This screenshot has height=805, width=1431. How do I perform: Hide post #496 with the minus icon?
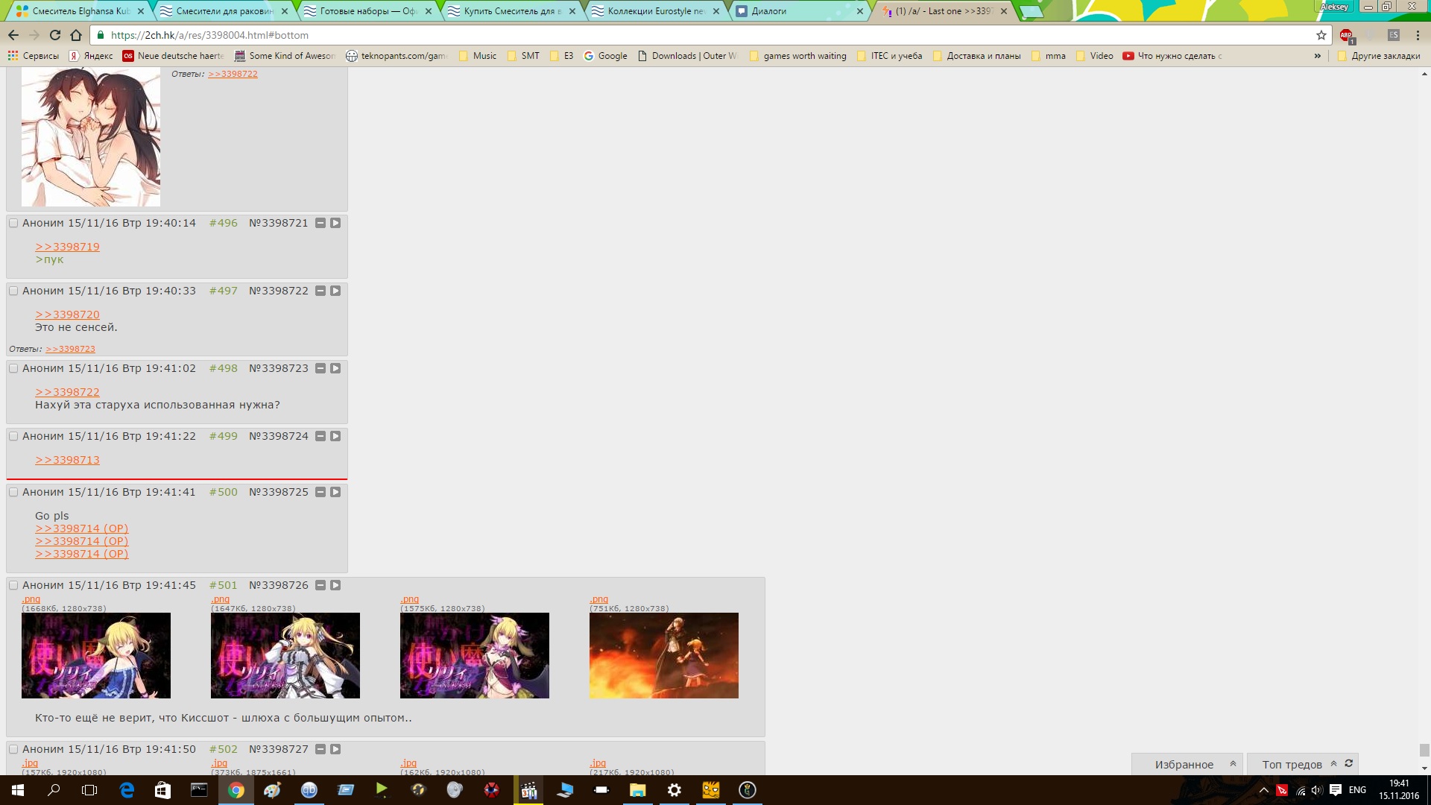320,223
